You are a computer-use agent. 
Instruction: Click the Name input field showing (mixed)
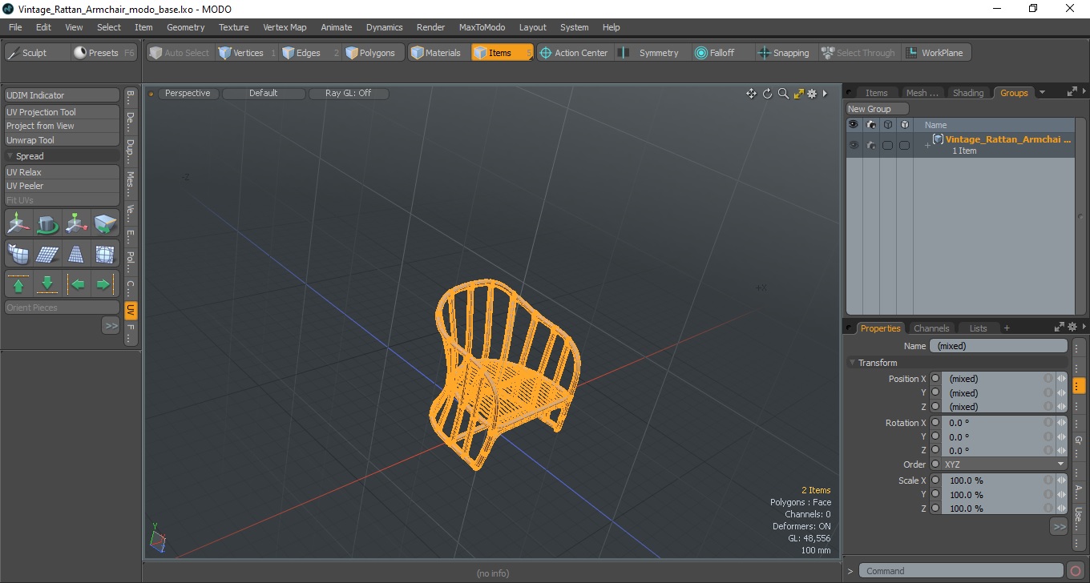tap(999, 346)
